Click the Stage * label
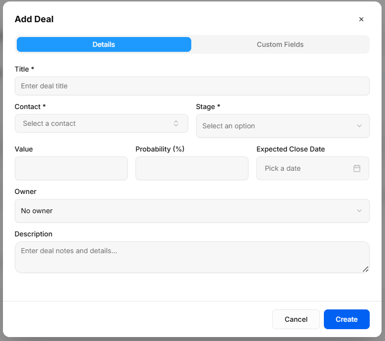 pyautogui.click(x=208, y=107)
